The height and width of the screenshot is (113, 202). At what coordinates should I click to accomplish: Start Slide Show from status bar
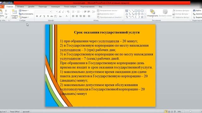point(175,112)
